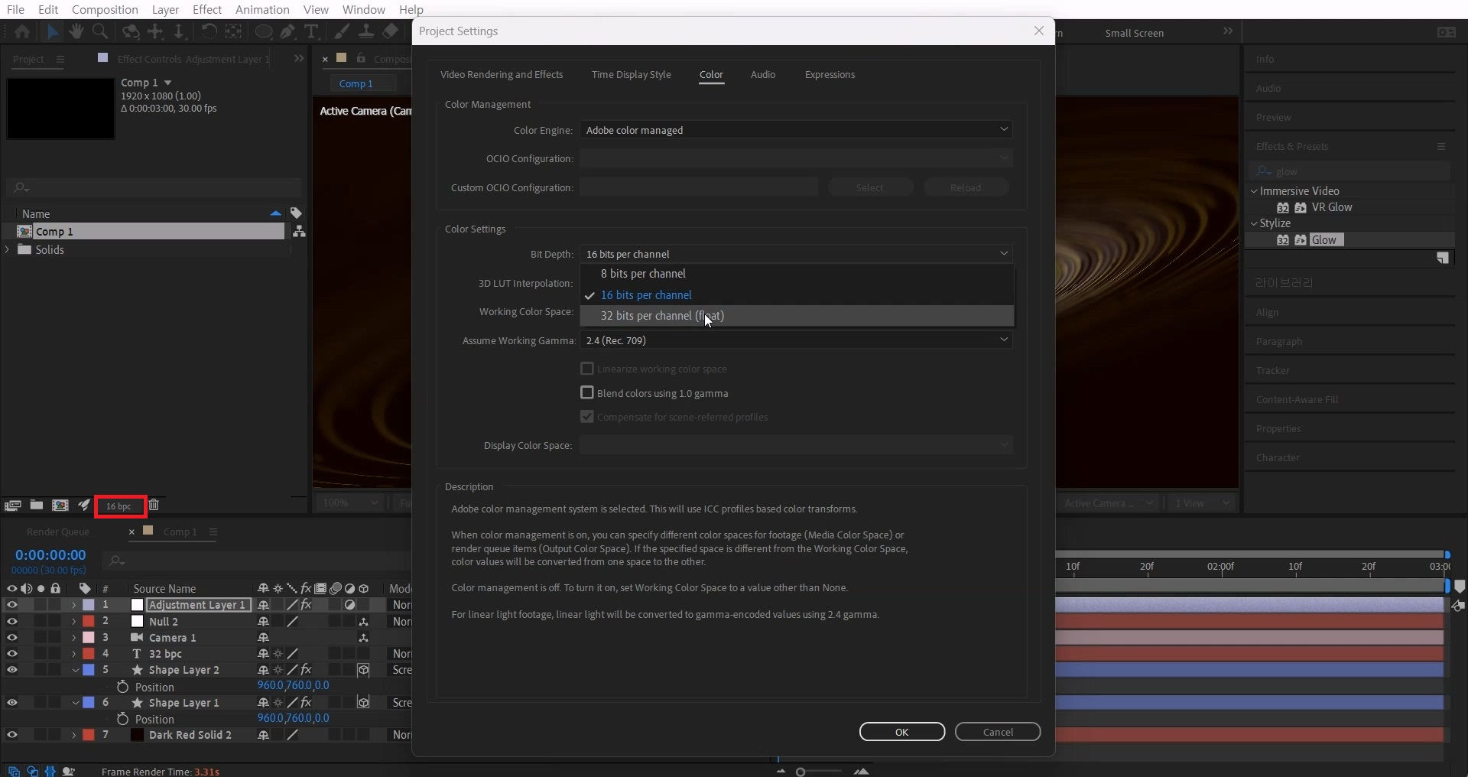Click the Render Queue tab
The height and width of the screenshot is (777, 1468).
(x=58, y=532)
